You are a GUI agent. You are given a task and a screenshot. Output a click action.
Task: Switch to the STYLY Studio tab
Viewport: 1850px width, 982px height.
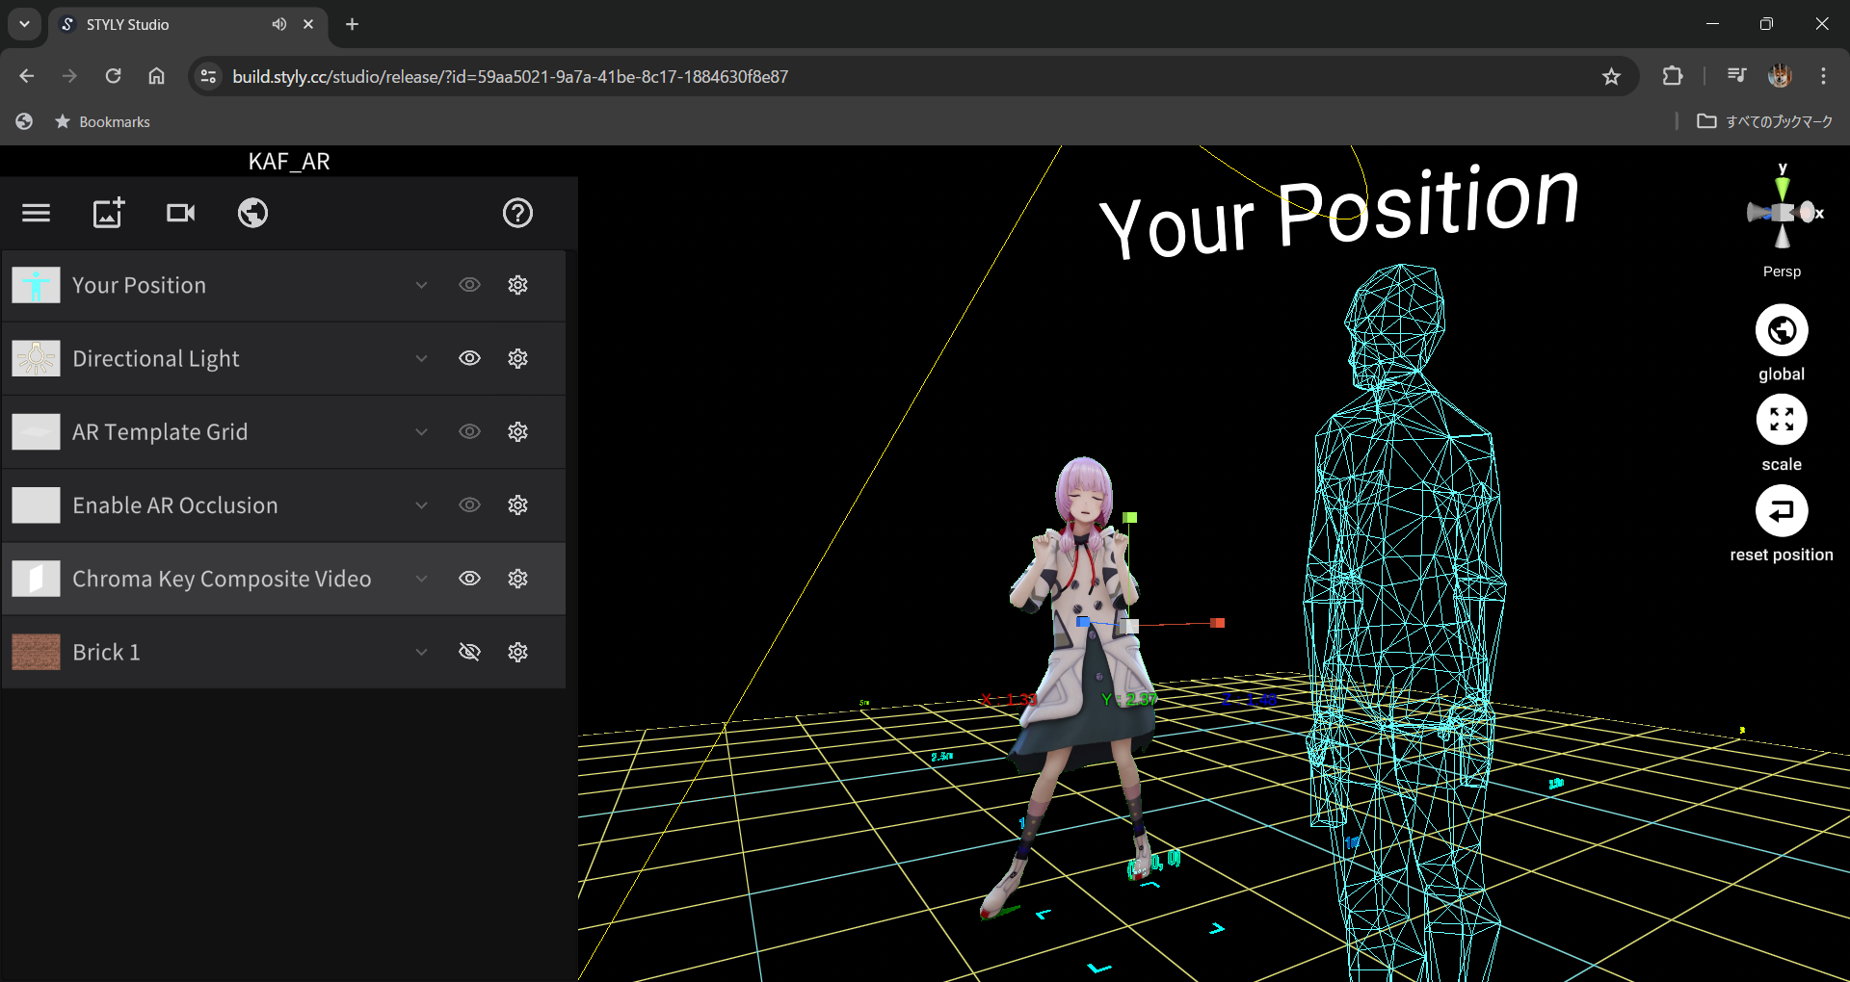pos(188,25)
